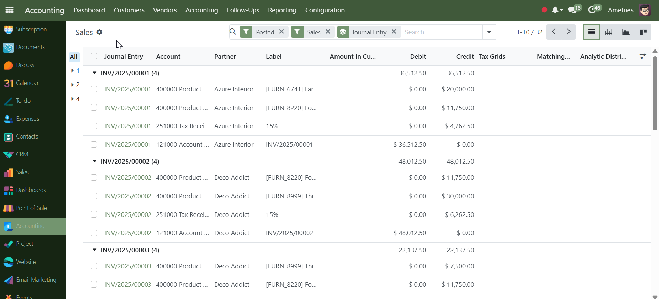659x299 pixels.
Task: Collapse the INV/2025/00001 group
Action: point(95,73)
